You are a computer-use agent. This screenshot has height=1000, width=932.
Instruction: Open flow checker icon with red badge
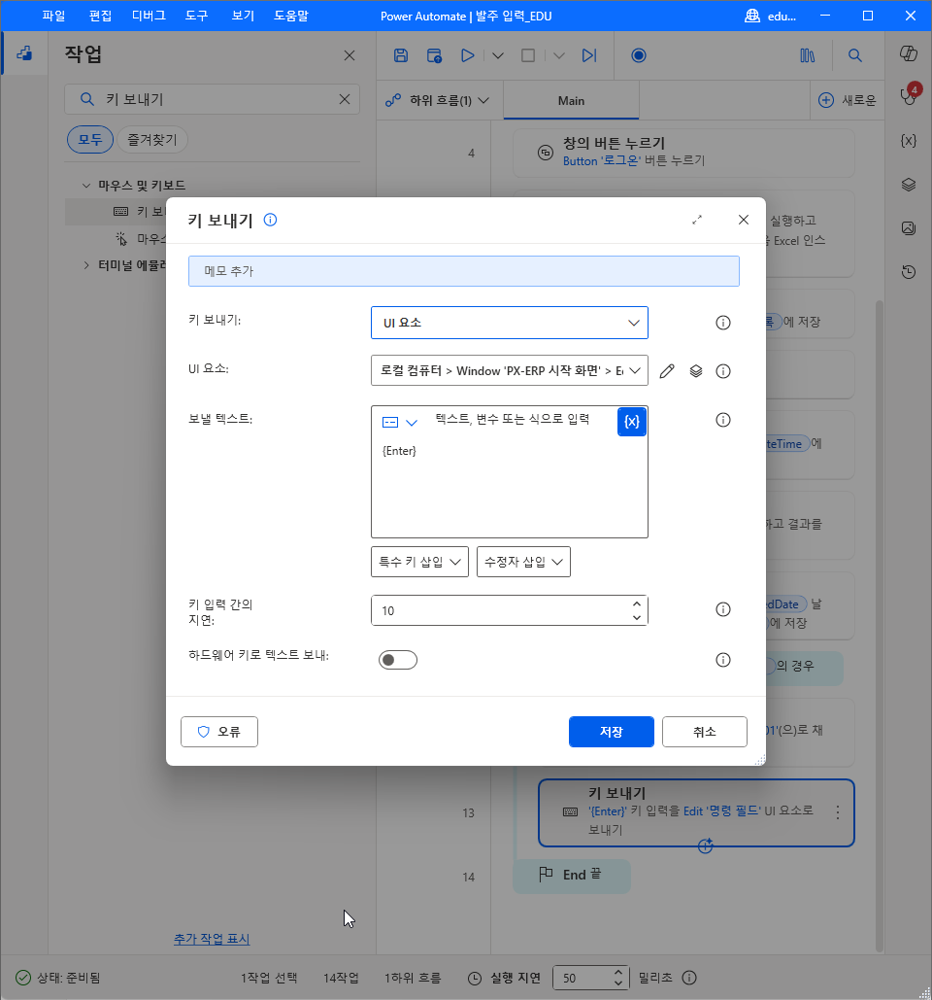point(909,95)
